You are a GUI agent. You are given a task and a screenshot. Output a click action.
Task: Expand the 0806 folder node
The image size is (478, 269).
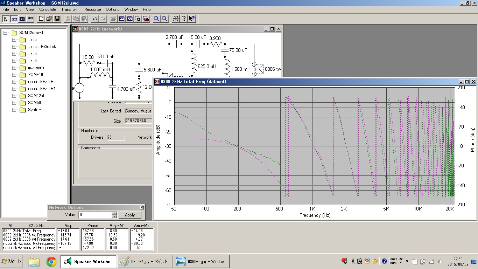[14, 54]
